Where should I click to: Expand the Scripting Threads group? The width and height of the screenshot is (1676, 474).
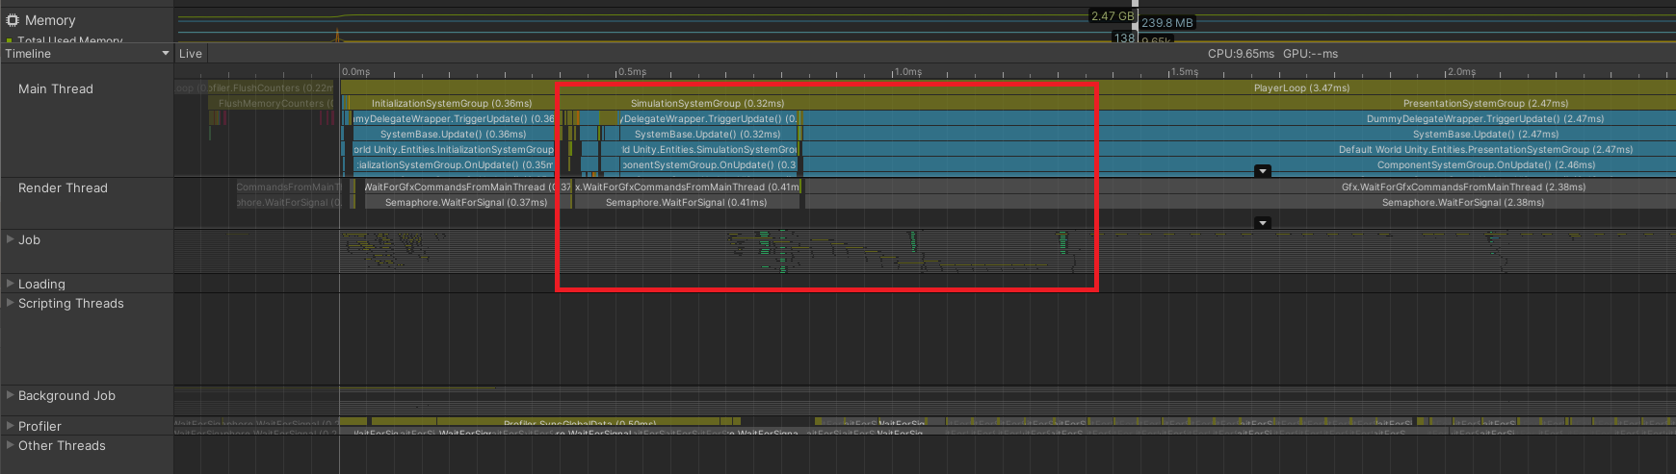10,303
